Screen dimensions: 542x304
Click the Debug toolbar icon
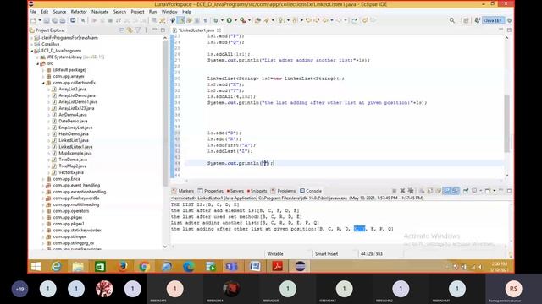tap(216, 20)
